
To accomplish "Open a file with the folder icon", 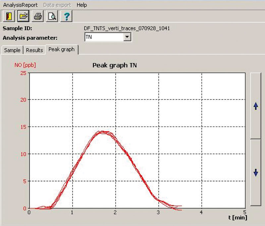I will point(23,16).
